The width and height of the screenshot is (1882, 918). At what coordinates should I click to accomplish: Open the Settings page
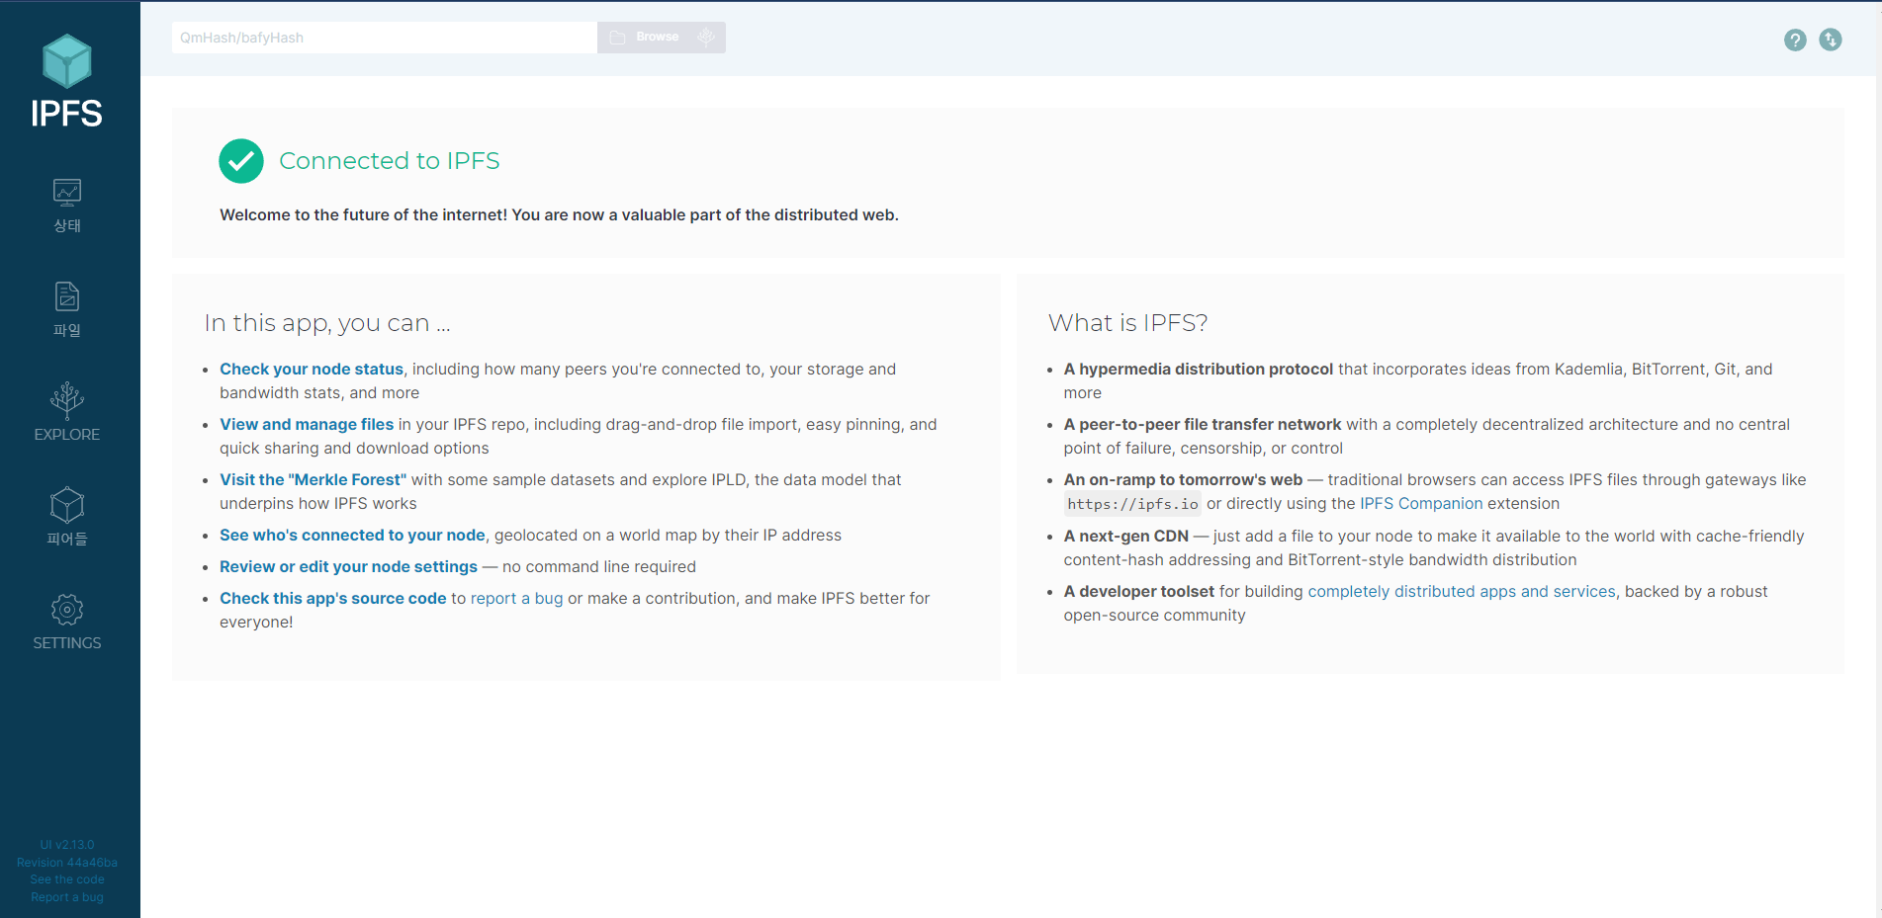(67, 623)
